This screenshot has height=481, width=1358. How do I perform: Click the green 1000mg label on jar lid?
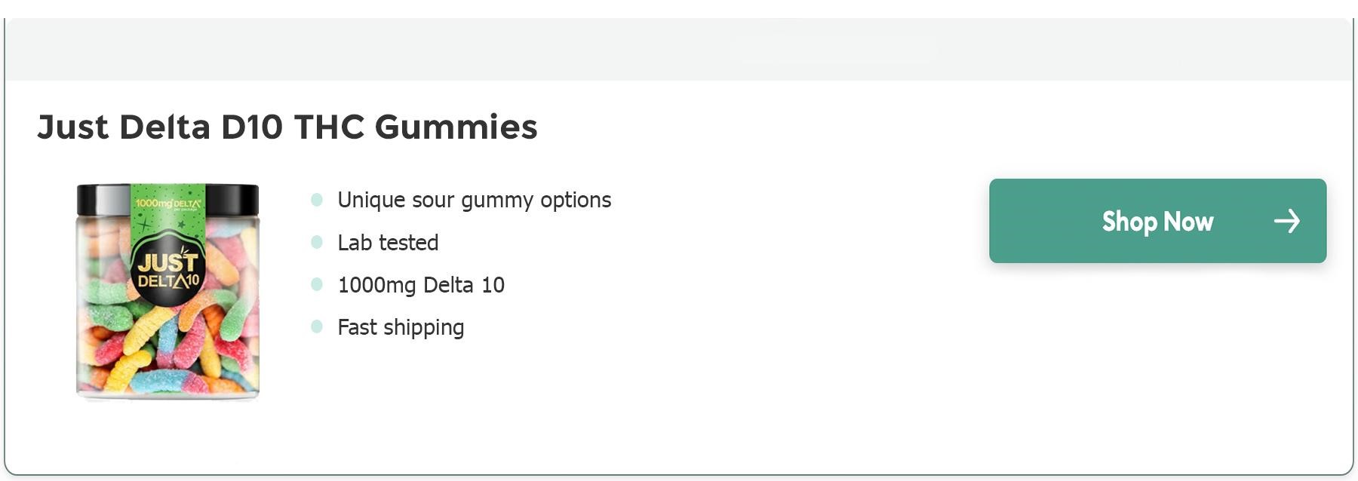click(168, 204)
